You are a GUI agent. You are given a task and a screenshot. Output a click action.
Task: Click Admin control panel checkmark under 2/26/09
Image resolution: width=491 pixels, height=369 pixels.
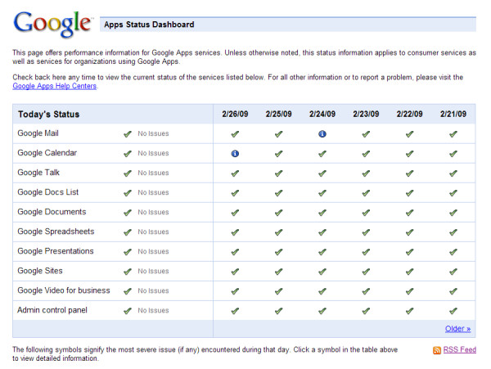pos(235,311)
